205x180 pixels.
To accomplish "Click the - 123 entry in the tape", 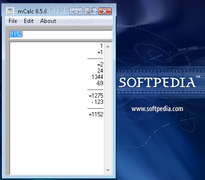I will tap(98, 102).
